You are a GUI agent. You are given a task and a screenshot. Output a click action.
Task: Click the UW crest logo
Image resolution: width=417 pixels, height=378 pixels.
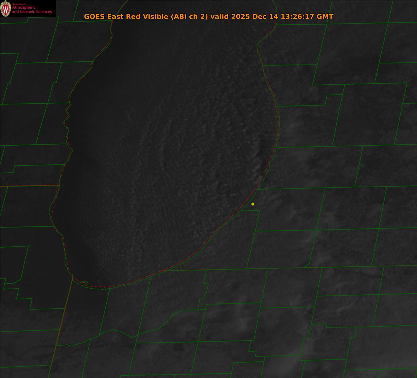click(x=6, y=9)
